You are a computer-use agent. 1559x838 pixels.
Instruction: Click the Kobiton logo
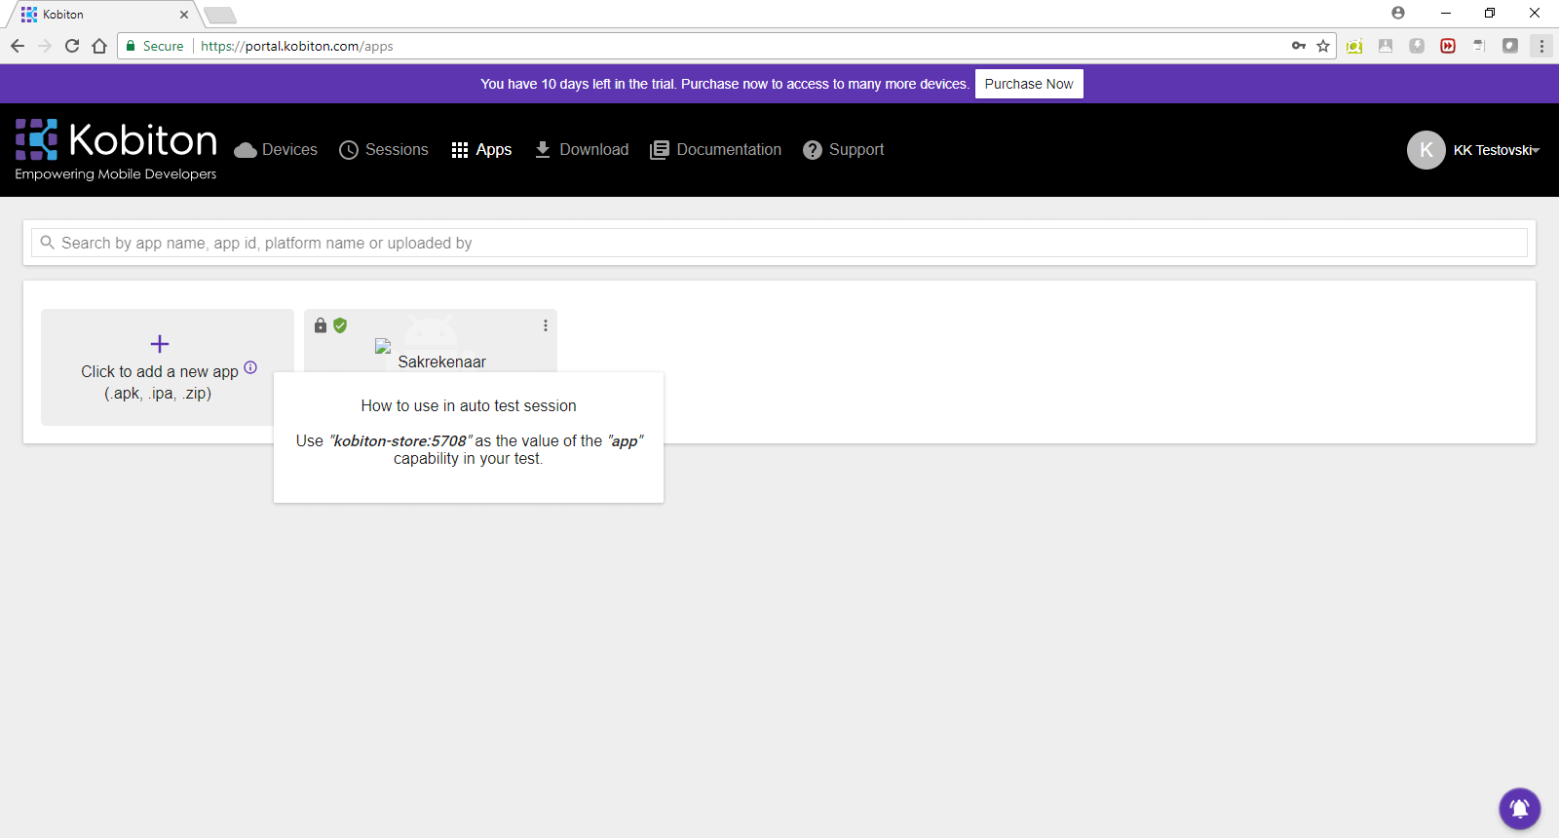tap(116, 149)
